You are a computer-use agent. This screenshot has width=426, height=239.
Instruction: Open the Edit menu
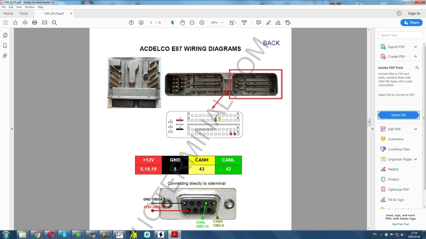[11, 7]
